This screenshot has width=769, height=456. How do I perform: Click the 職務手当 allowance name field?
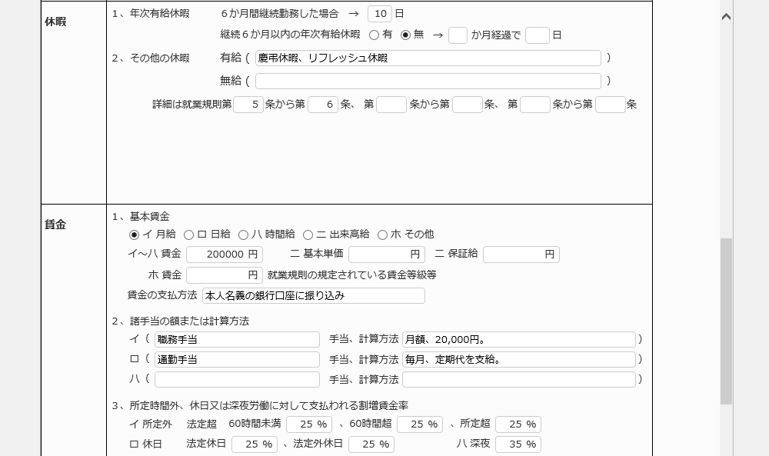click(x=237, y=339)
